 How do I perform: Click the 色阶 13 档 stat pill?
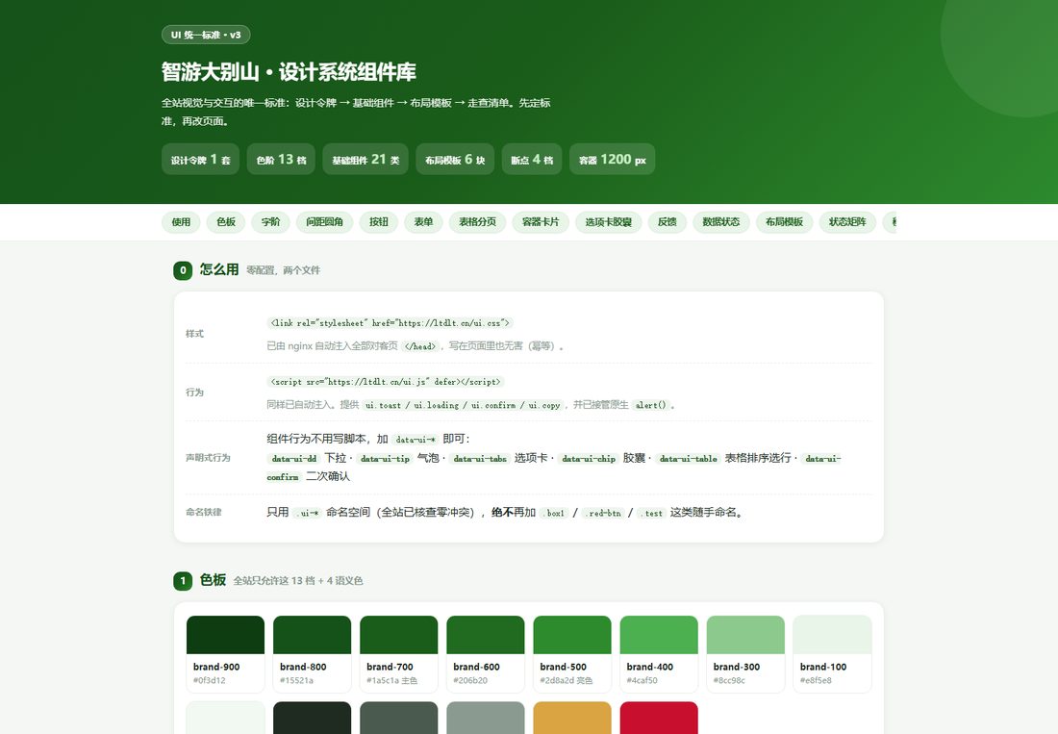pos(281,160)
